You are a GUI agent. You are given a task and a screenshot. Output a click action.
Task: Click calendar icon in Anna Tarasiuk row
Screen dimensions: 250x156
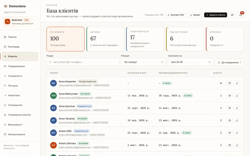230,121
